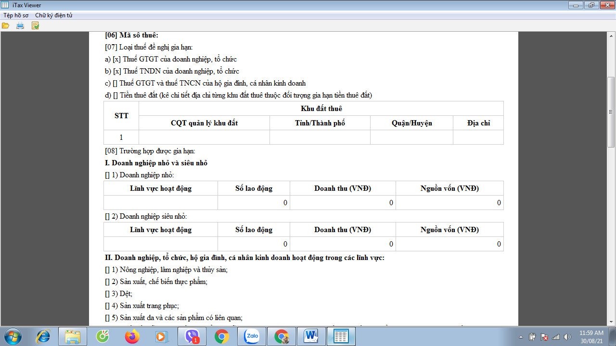Click the vertical scrollbar thumb
616x346 pixels.
pyautogui.click(x=611, y=111)
